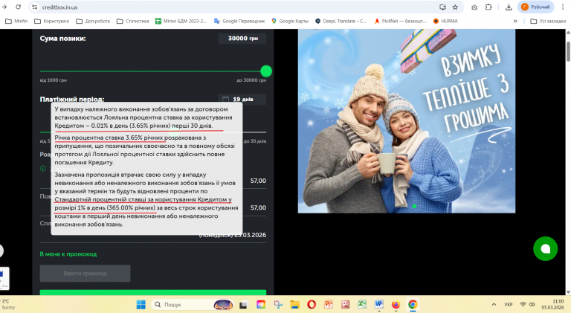Open the Усі закладки folder
Screen dimensions: 571x313
pos(548,21)
